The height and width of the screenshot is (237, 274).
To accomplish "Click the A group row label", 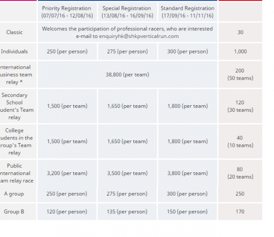I will (14, 194).
